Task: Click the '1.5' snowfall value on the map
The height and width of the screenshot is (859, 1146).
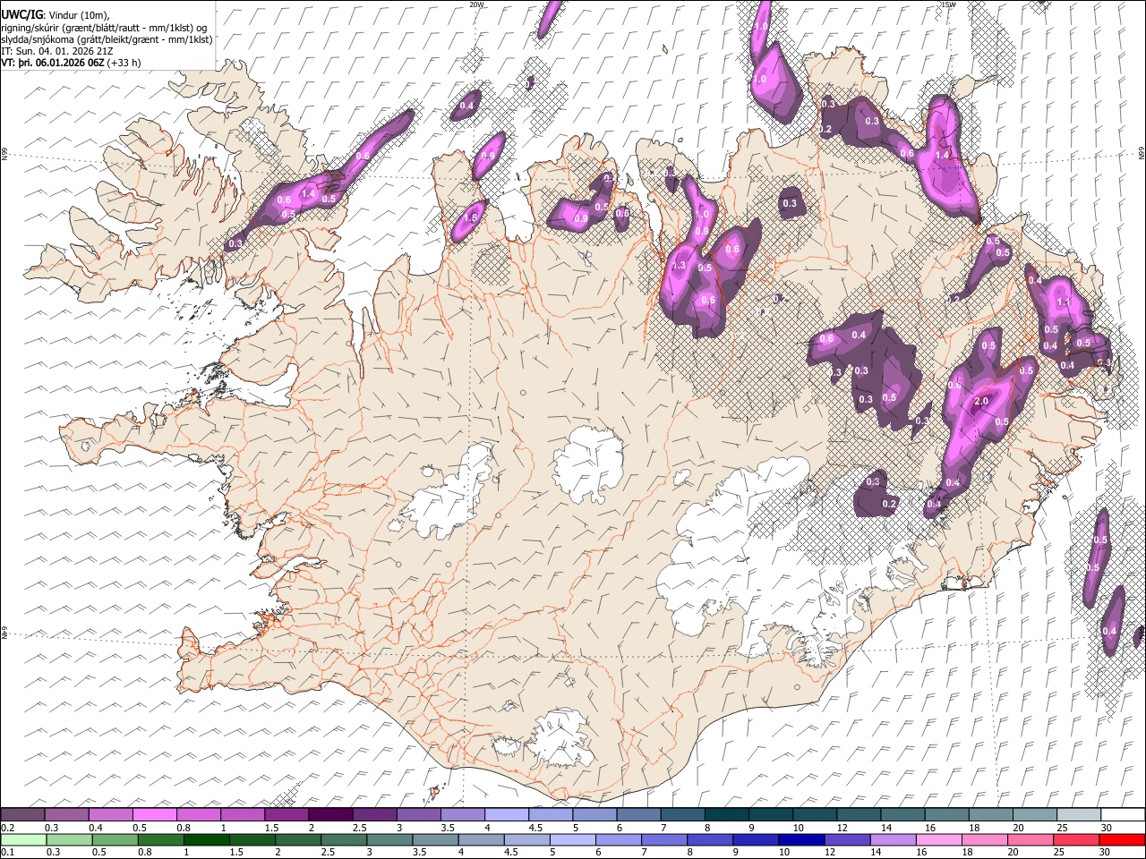Action: pyautogui.click(x=471, y=218)
